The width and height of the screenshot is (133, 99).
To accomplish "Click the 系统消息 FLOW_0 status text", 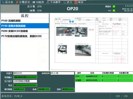I will pos(12,96).
